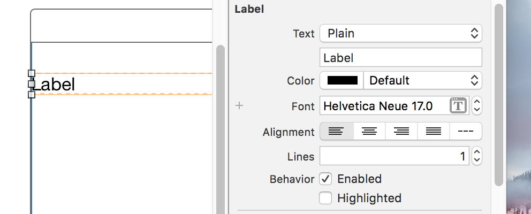Open the Text type Plain dropdown
The width and height of the screenshot is (531, 214).
(400, 33)
